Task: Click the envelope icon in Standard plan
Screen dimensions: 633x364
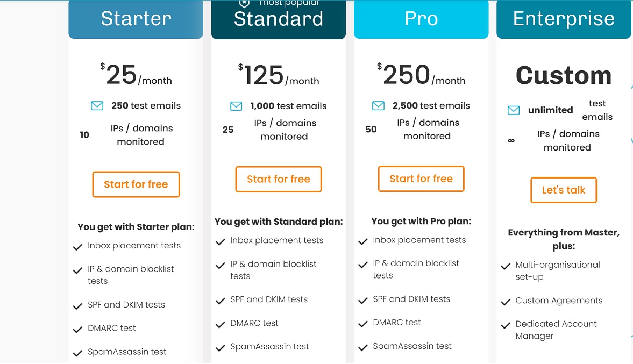Action: pos(236,106)
